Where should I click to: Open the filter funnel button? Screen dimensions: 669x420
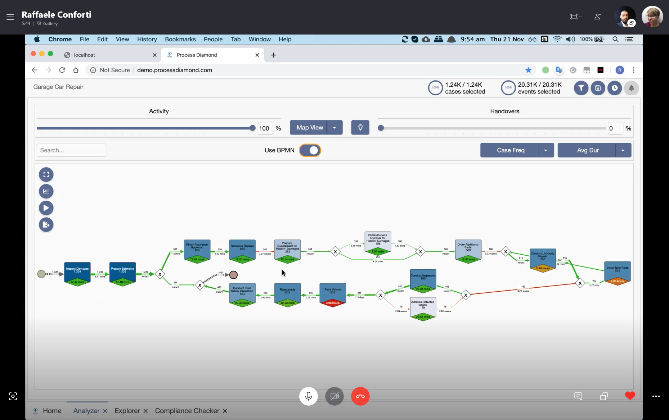581,88
